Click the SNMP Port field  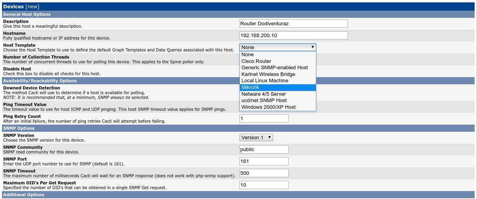pyautogui.click(x=264, y=161)
